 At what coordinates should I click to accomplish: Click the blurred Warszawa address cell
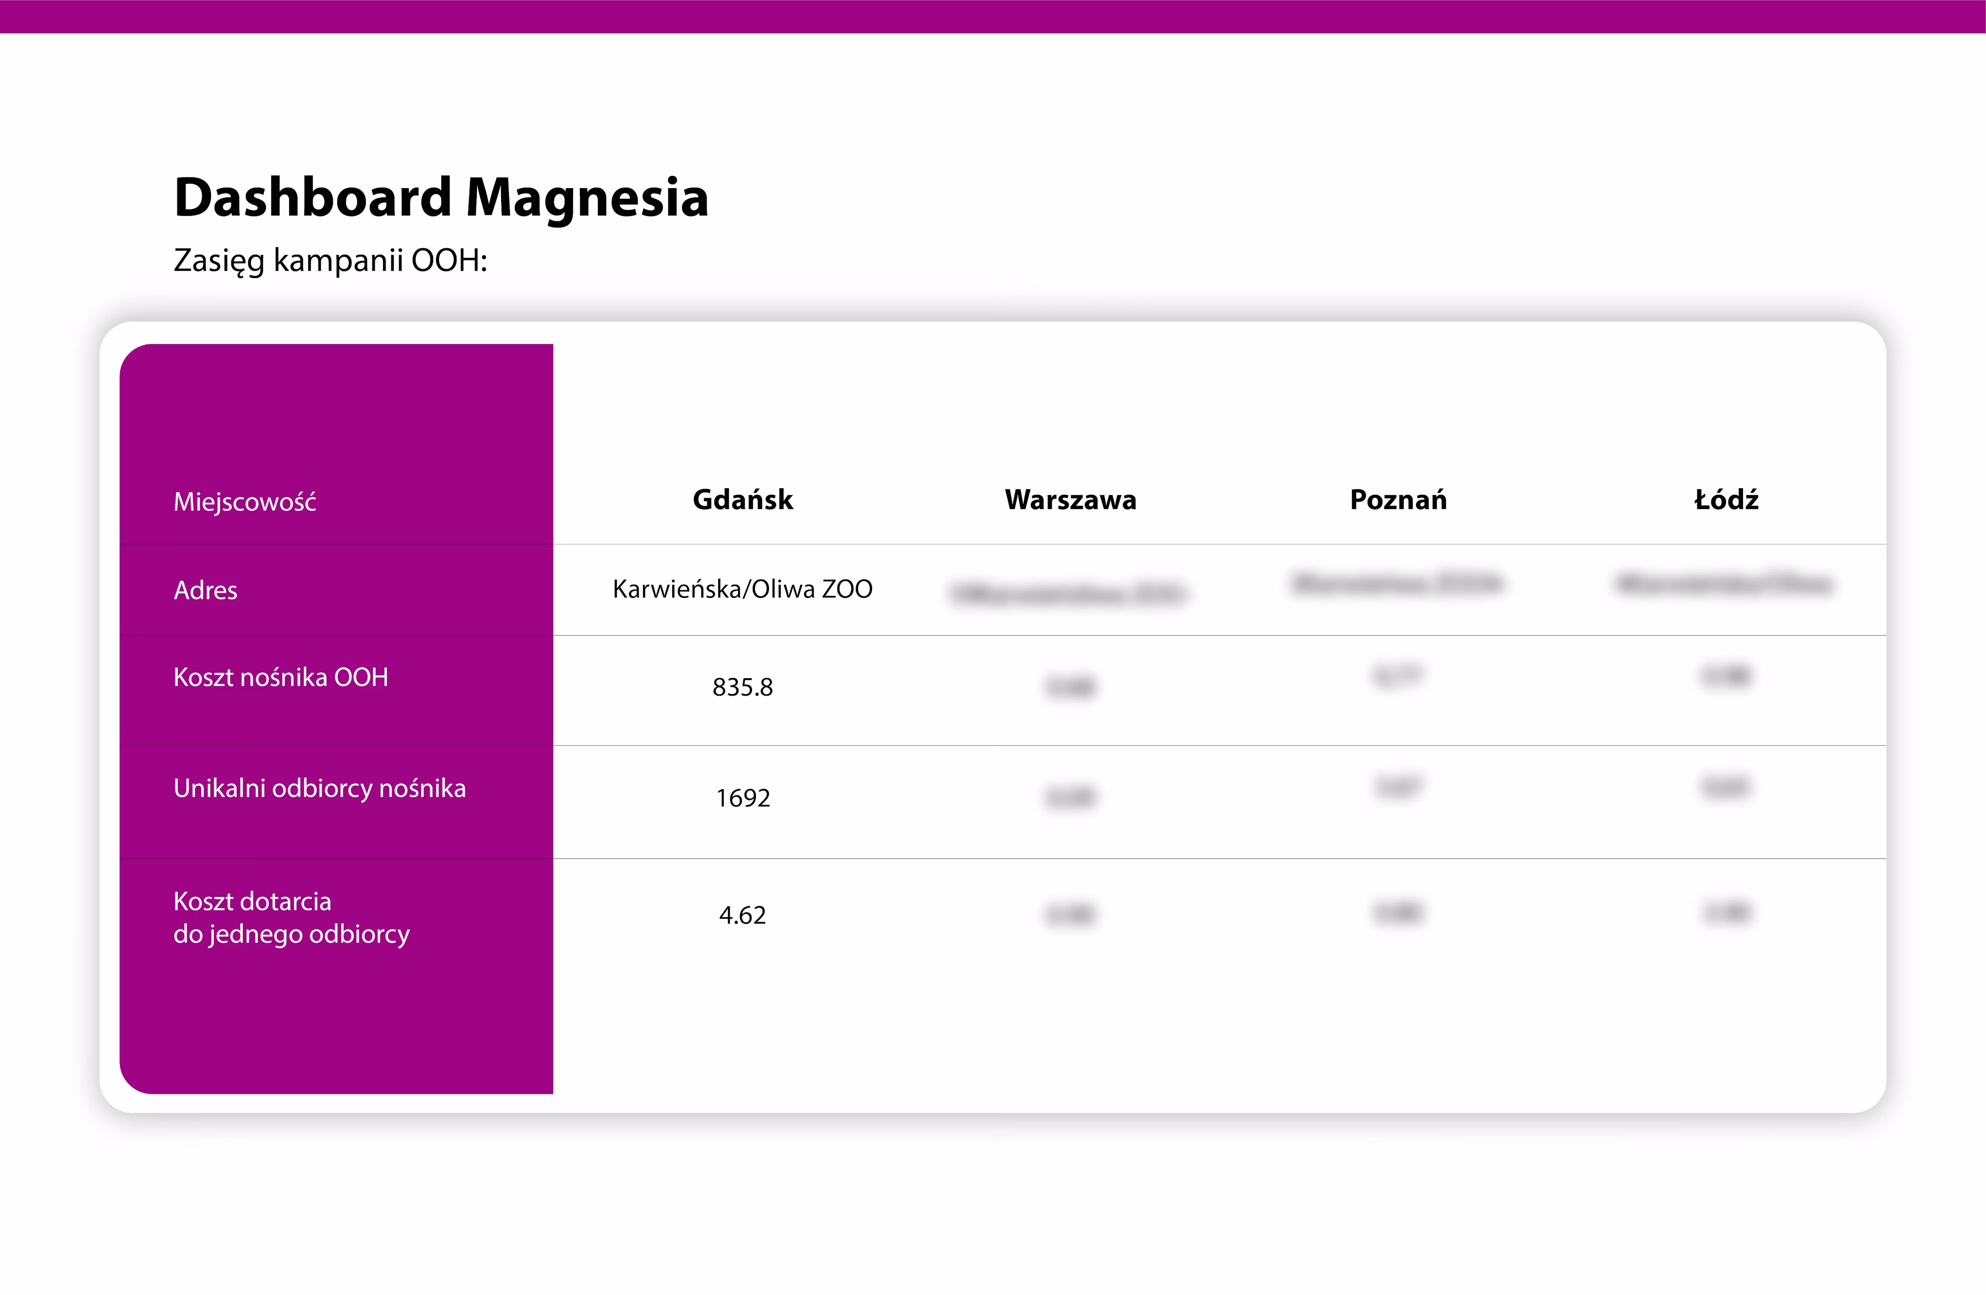pos(1070,594)
